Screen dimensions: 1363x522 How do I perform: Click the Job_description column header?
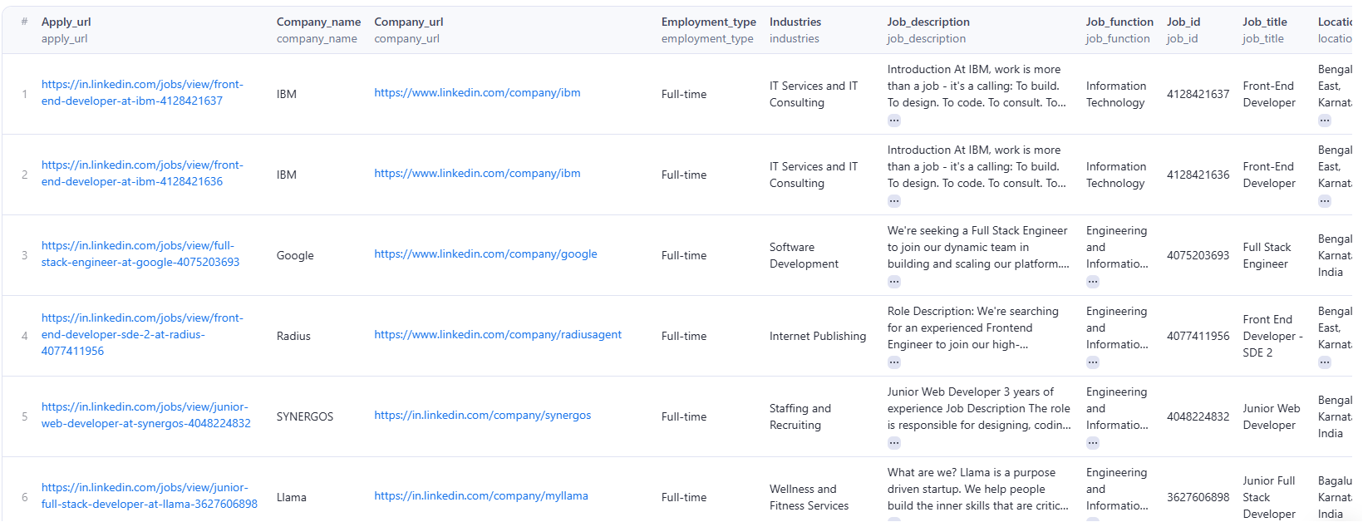(928, 22)
